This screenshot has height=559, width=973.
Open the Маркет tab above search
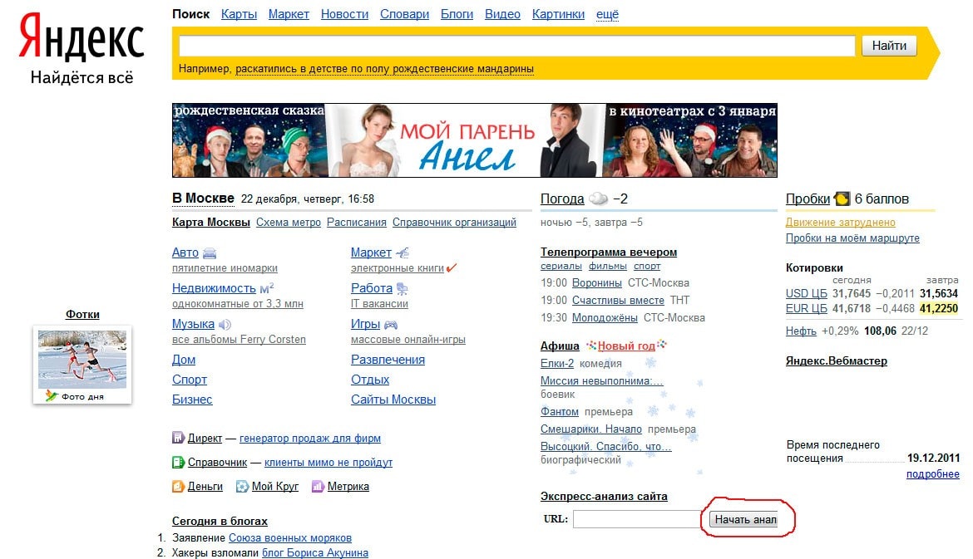(x=289, y=14)
